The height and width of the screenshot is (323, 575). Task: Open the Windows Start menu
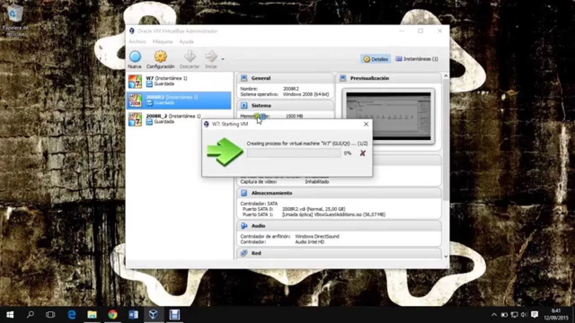pos(10,314)
